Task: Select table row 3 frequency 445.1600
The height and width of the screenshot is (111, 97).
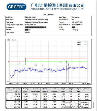Action: pos(17,99)
